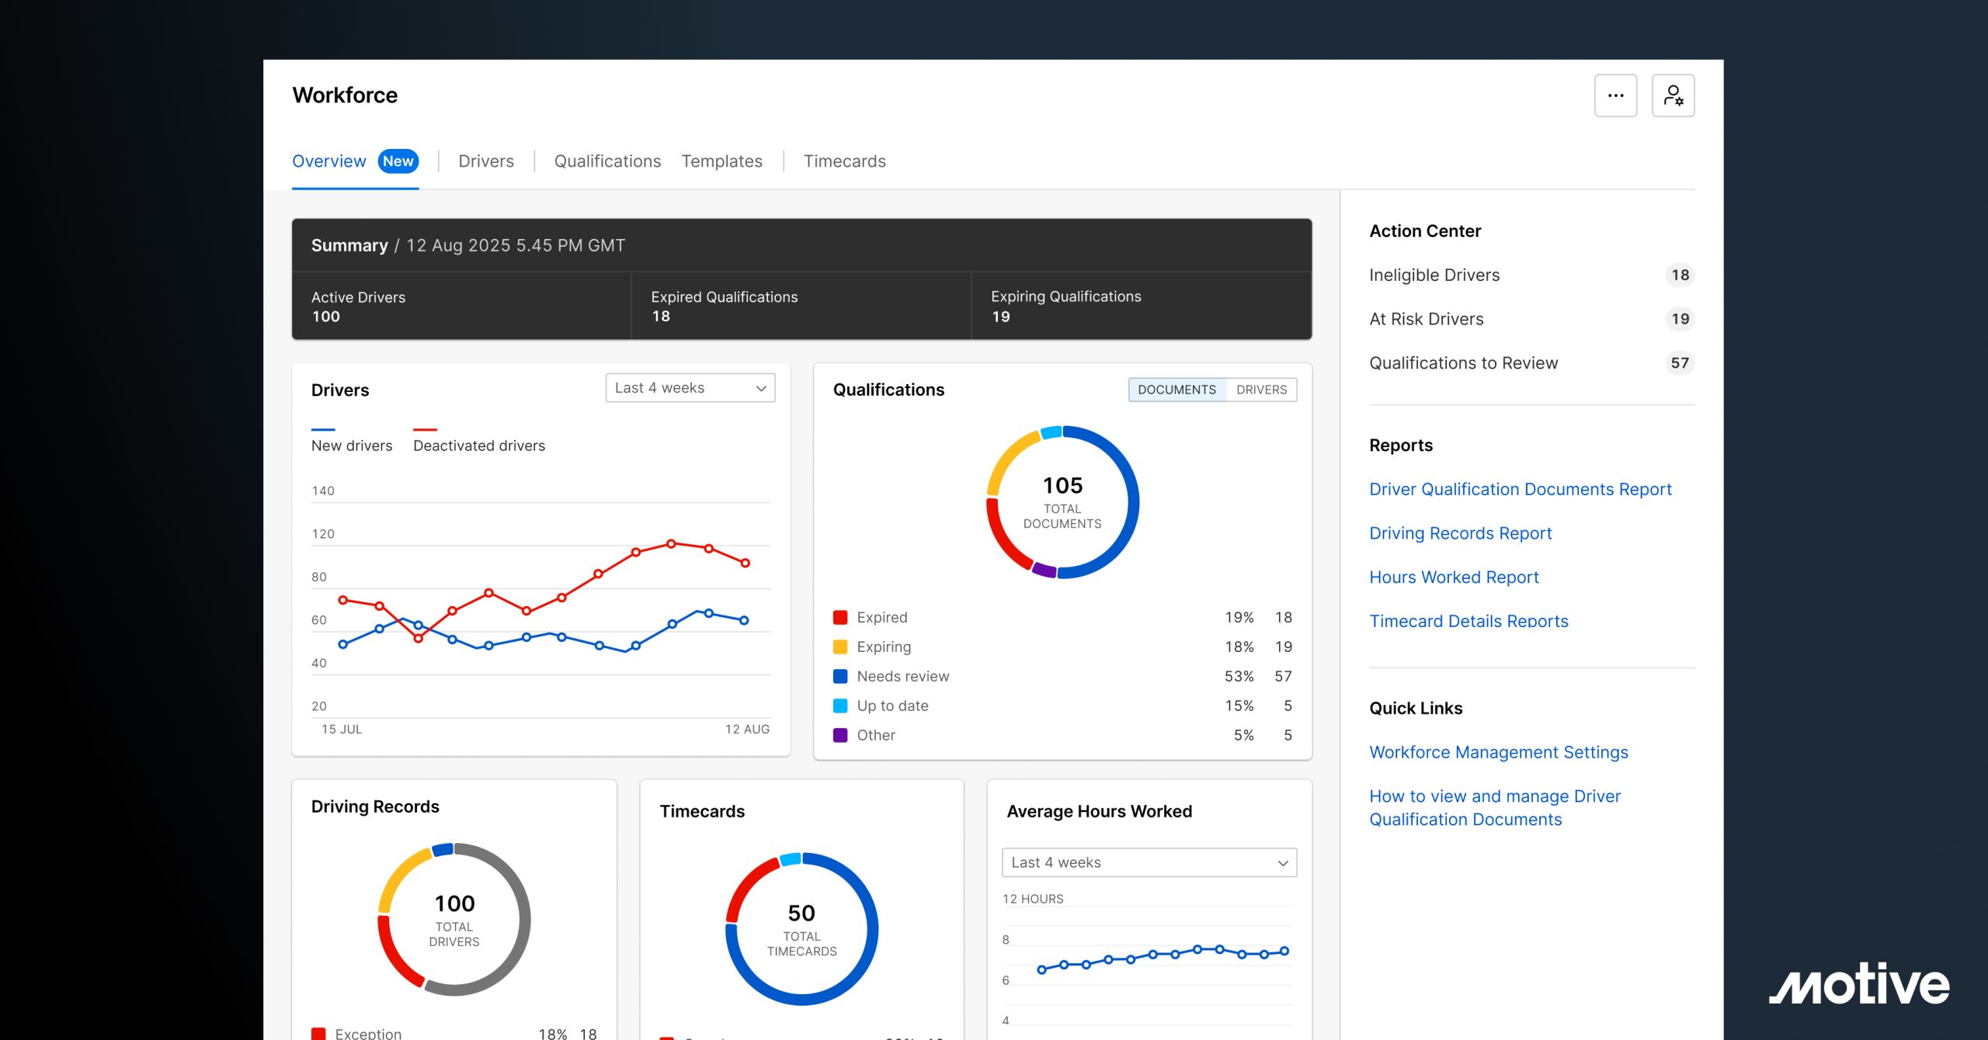The image size is (1988, 1040).
Task: Open the Driving Records Report
Action: tap(1461, 533)
